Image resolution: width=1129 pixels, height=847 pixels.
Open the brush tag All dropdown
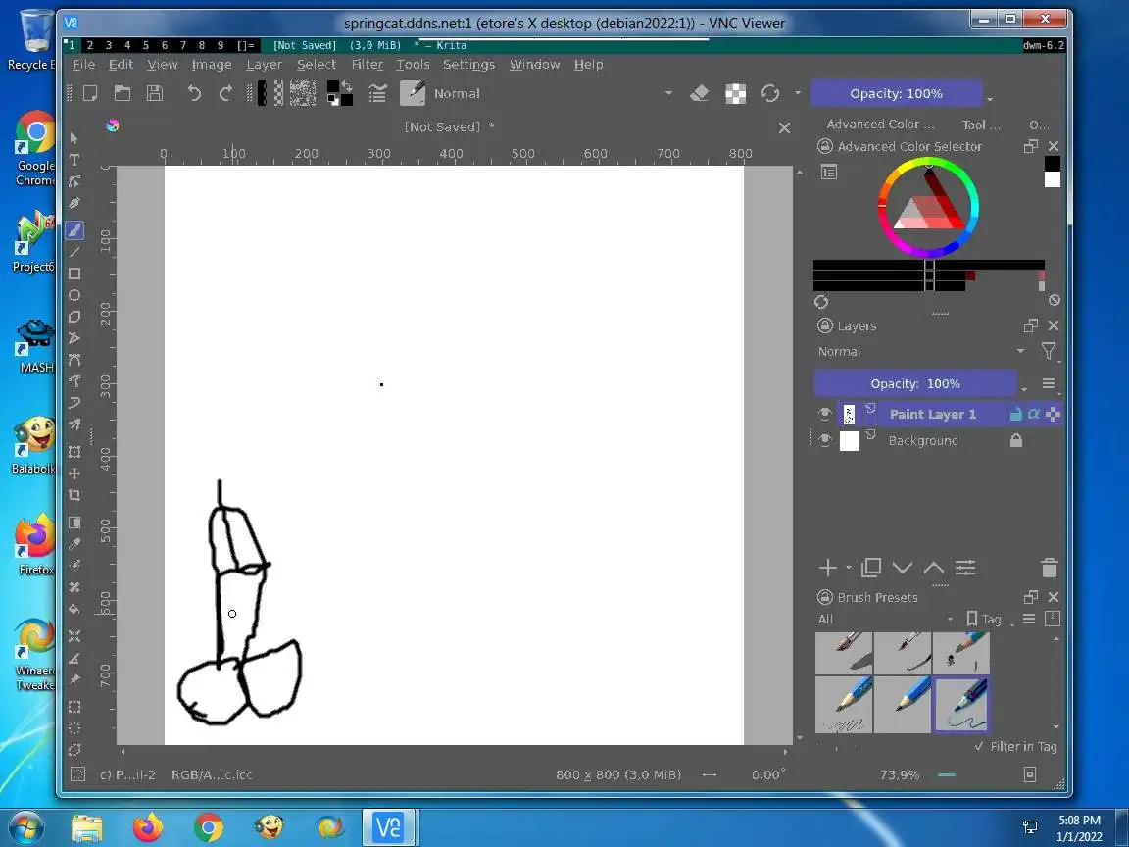pyautogui.click(x=886, y=619)
